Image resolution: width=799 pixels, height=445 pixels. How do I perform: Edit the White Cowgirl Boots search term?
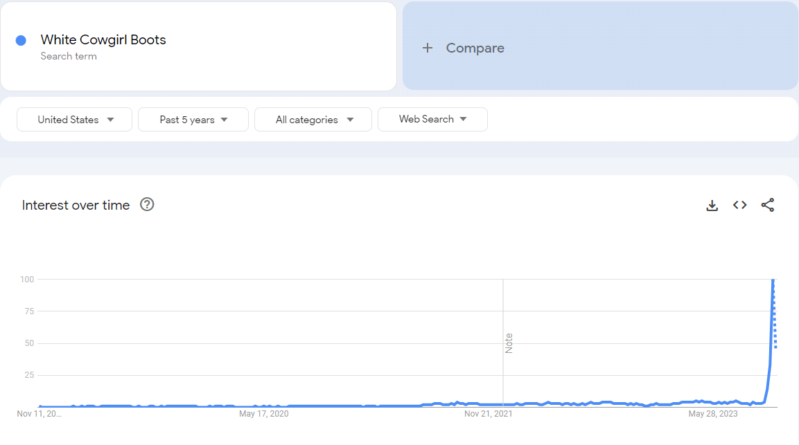(103, 40)
